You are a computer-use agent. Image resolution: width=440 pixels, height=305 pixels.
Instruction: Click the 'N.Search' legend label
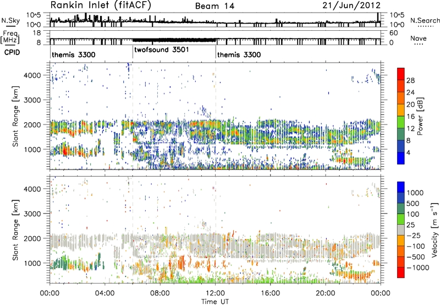(x=425, y=20)
